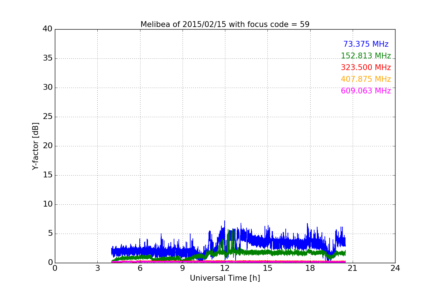Select the green 152.813 MHz legend label
Viewport: 439px width, 292px height.
365,56
